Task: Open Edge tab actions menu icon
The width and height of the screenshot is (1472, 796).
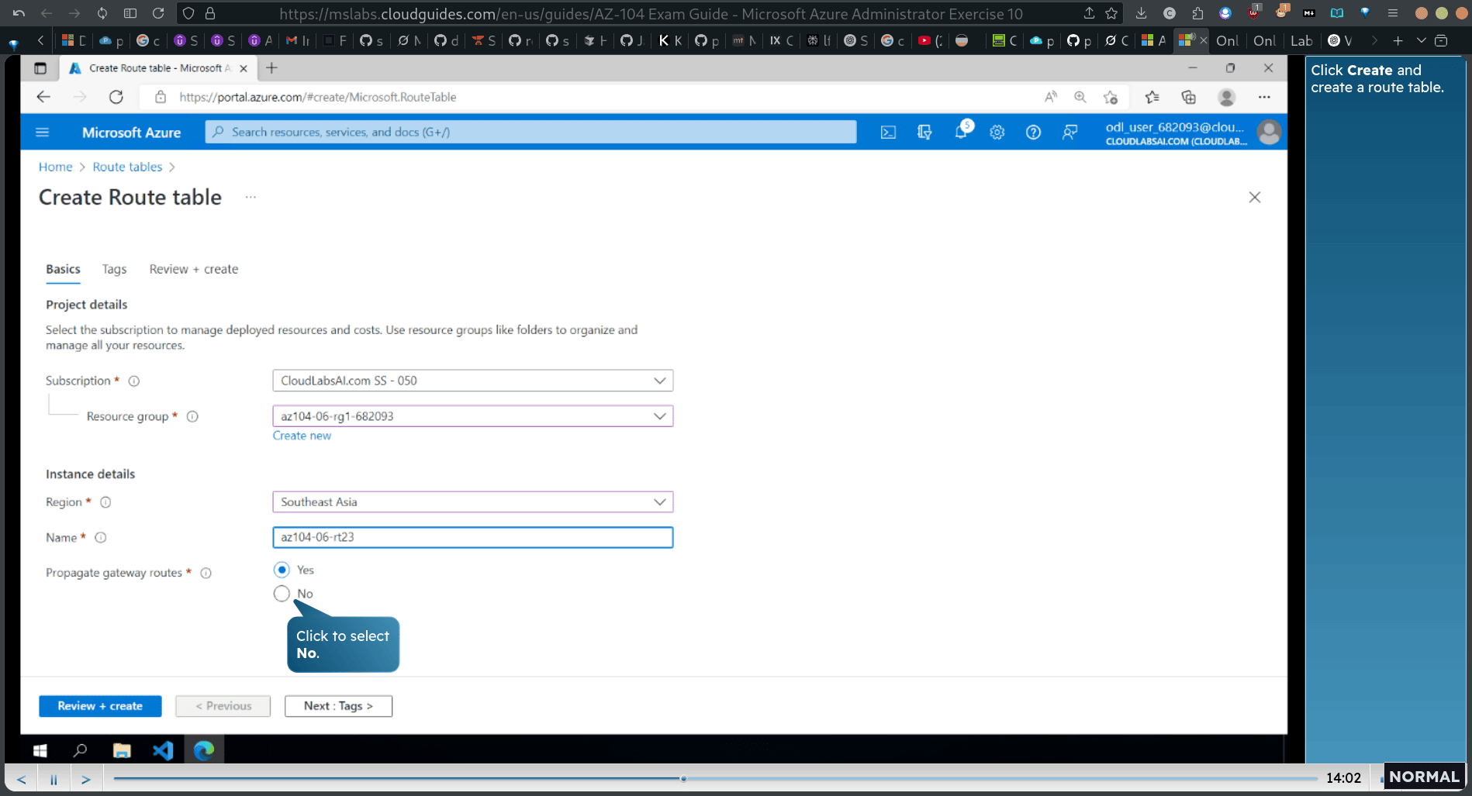Action: pos(40,68)
